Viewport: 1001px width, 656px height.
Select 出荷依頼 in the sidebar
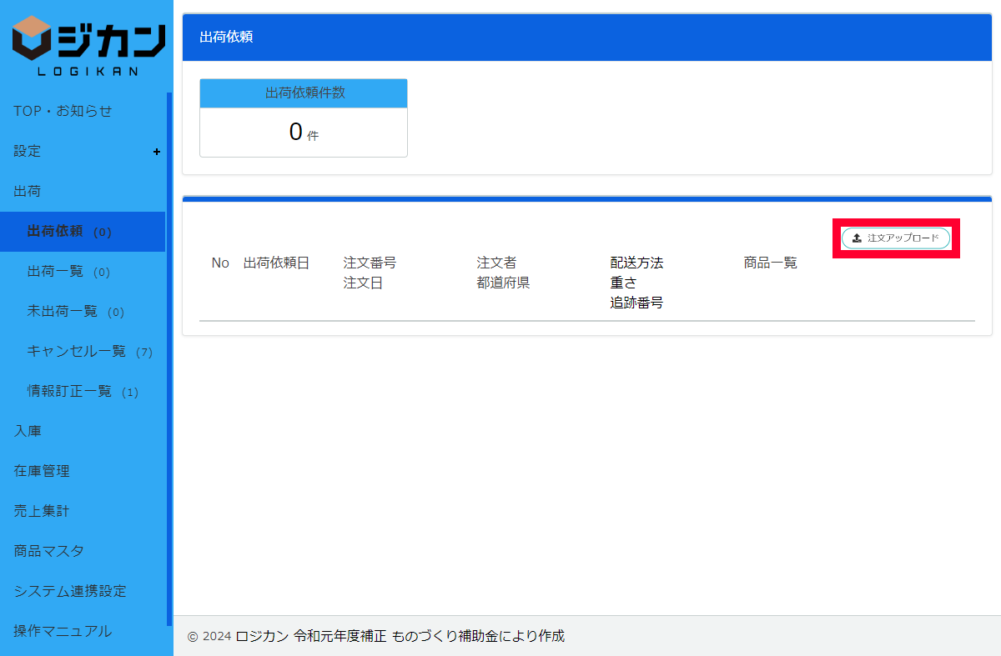click(55, 232)
